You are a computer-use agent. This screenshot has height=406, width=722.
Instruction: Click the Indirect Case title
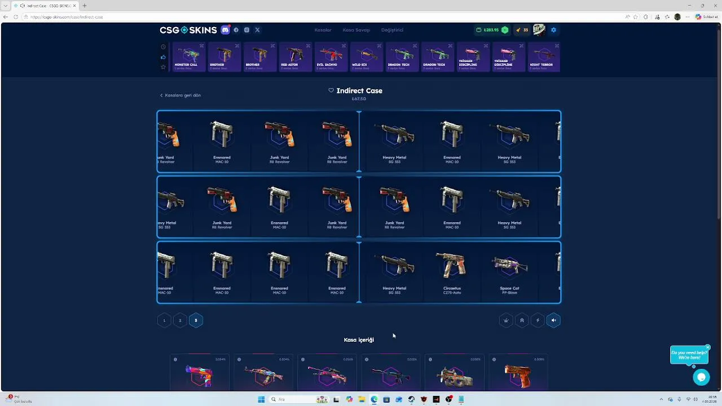pyautogui.click(x=359, y=90)
